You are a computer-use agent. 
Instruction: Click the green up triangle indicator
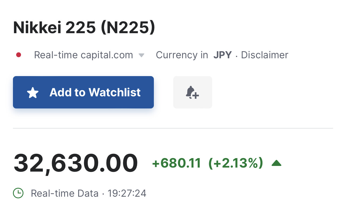click(276, 163)
